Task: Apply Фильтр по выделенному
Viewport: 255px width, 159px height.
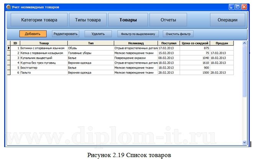Action: pos(138,34)
